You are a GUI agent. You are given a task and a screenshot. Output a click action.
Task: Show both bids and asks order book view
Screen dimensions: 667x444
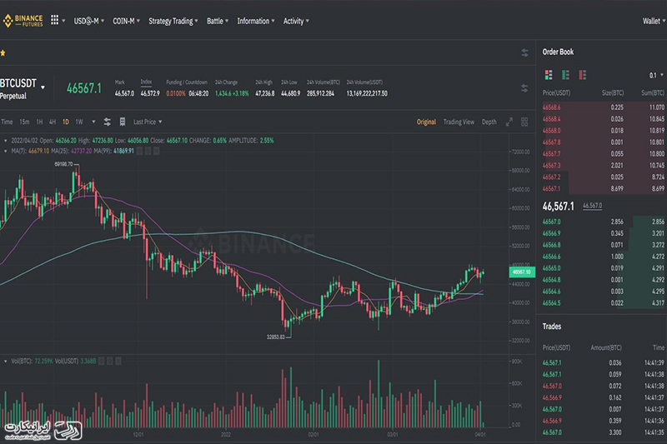tap(549, 75)
